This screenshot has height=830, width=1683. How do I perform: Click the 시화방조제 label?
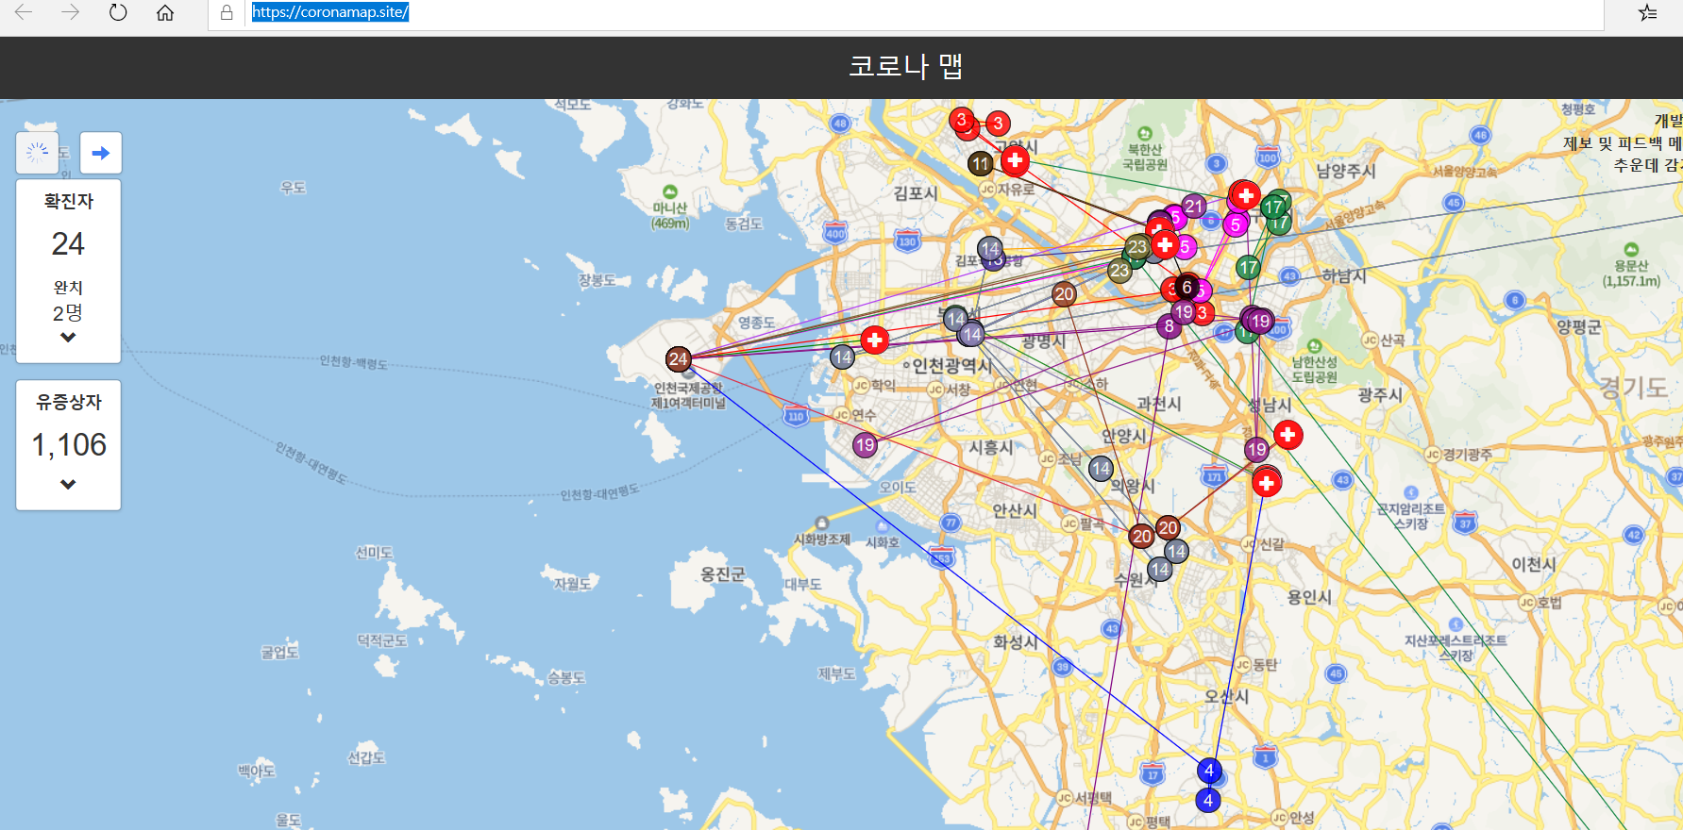(822, 539)
